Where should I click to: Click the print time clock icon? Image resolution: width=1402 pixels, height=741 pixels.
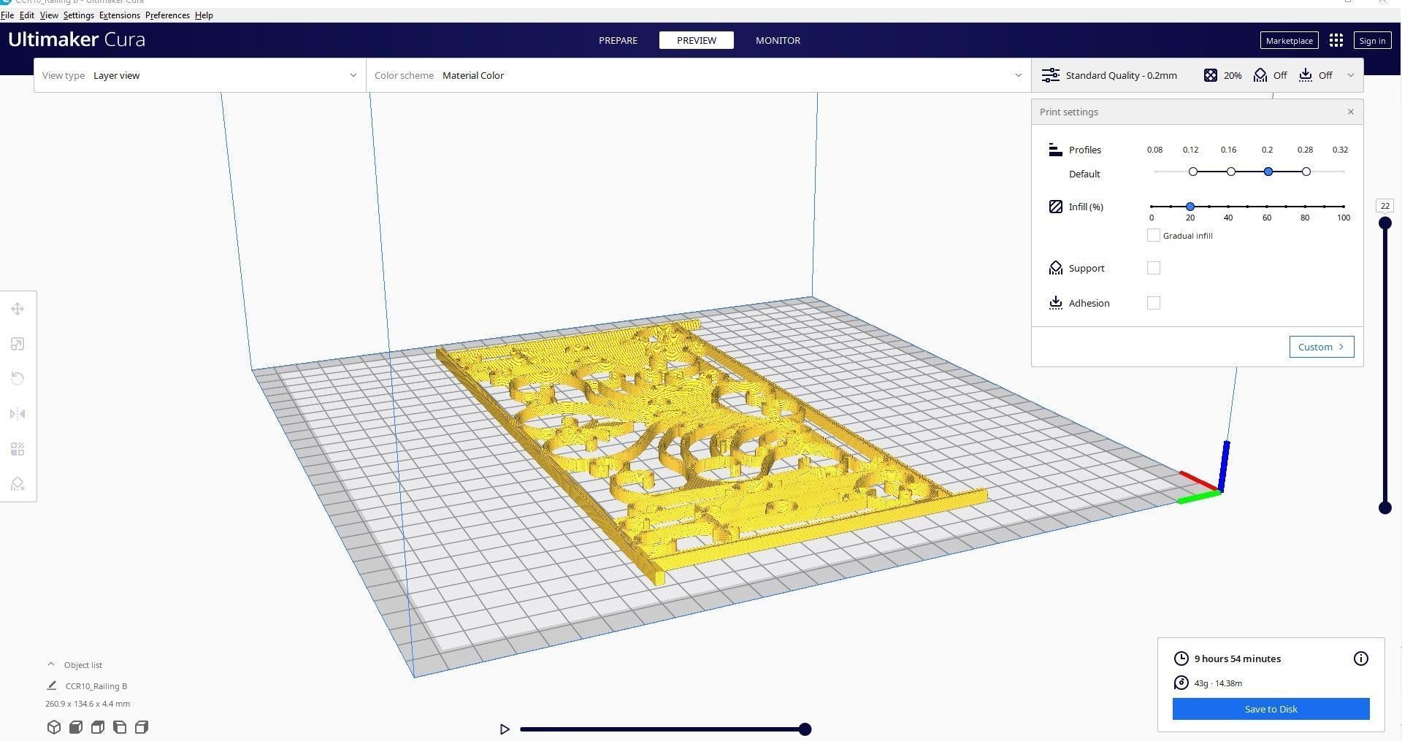point(1181,659)
